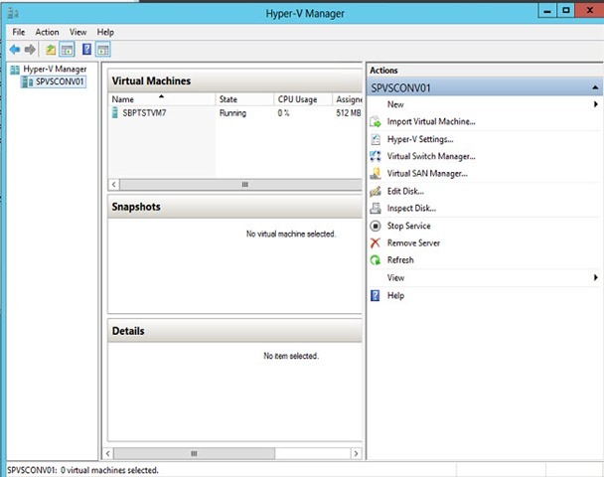Click the green Refresh icon
The image size is (604, 477).
click(x=376, y=260)
